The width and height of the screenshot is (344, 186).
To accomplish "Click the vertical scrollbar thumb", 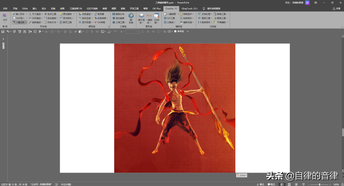I will (x=343, y=132).
